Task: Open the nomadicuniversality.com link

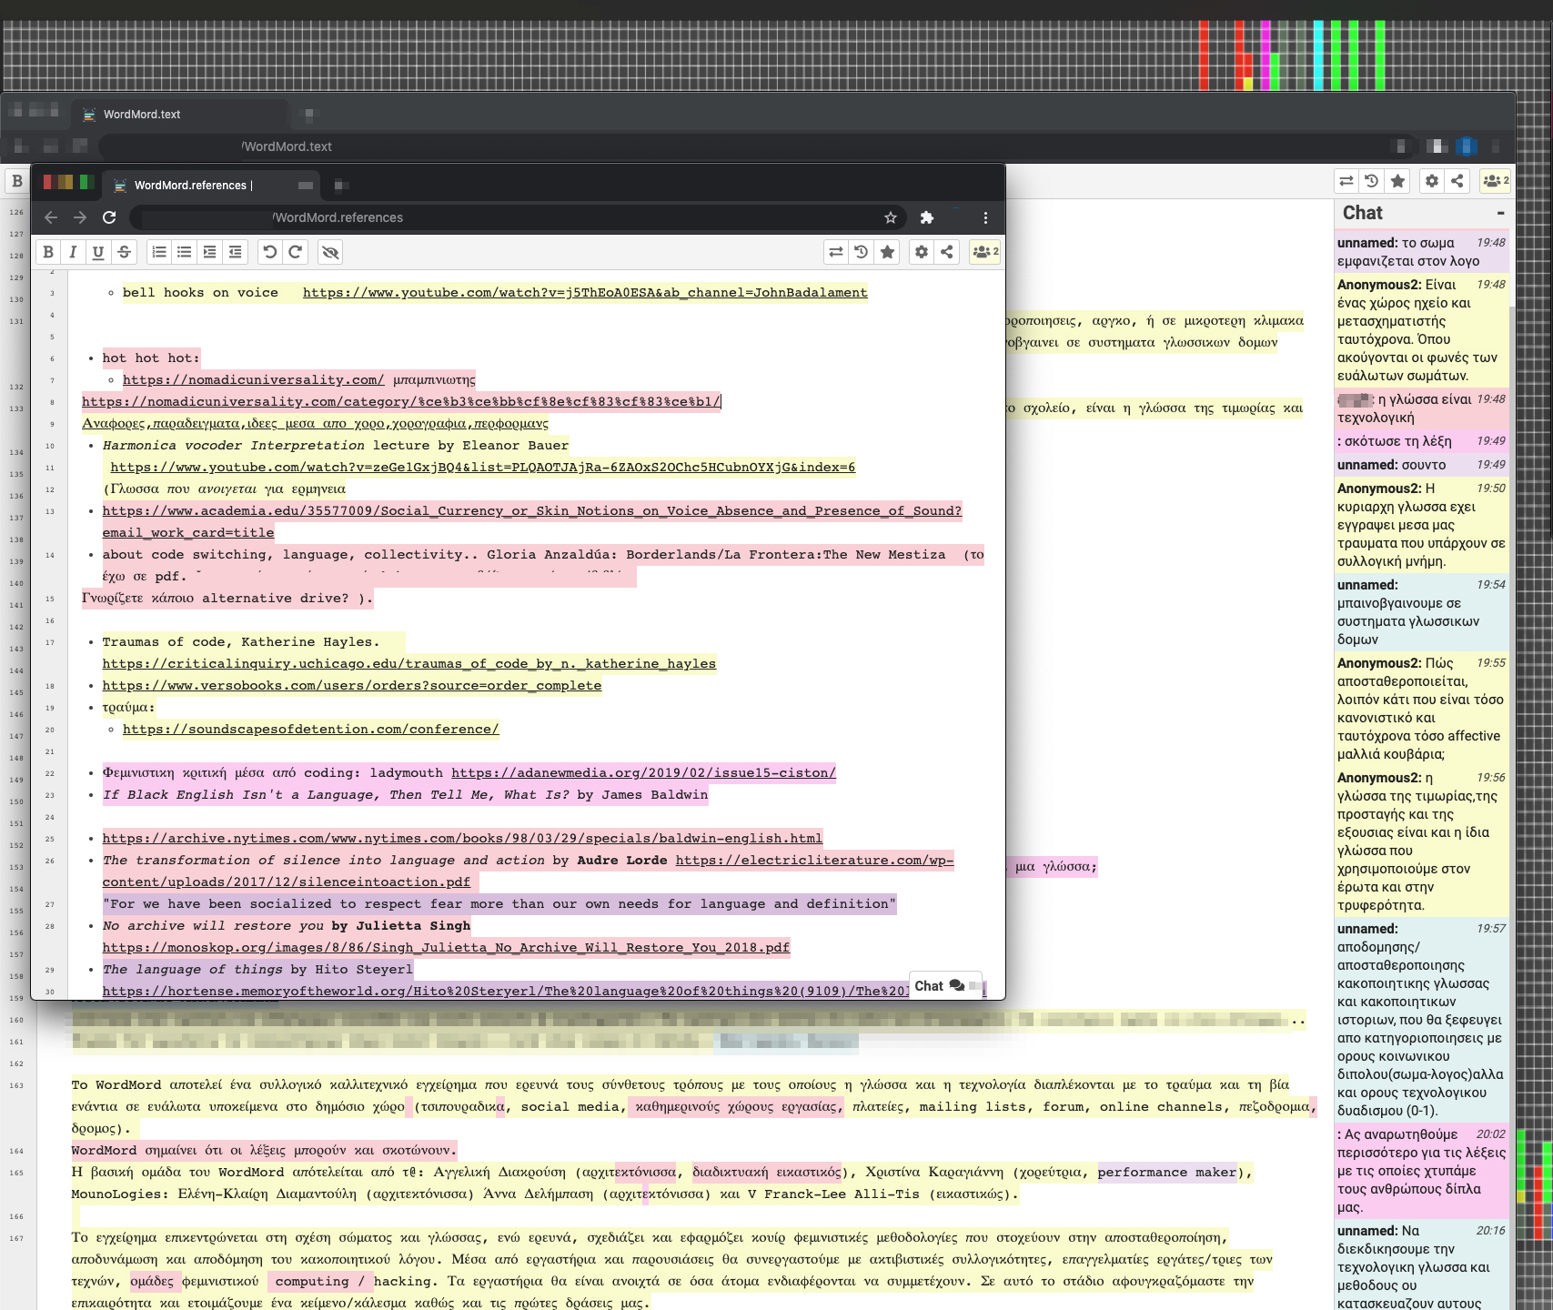Action: pos(253,379)
